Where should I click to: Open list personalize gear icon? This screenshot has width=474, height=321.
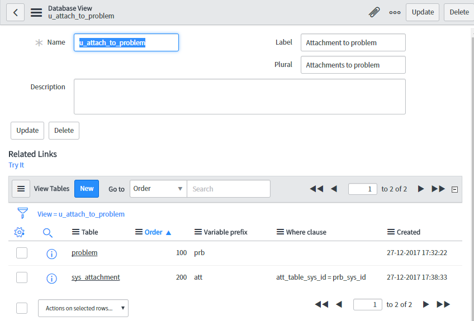click(x=19, y=232)
